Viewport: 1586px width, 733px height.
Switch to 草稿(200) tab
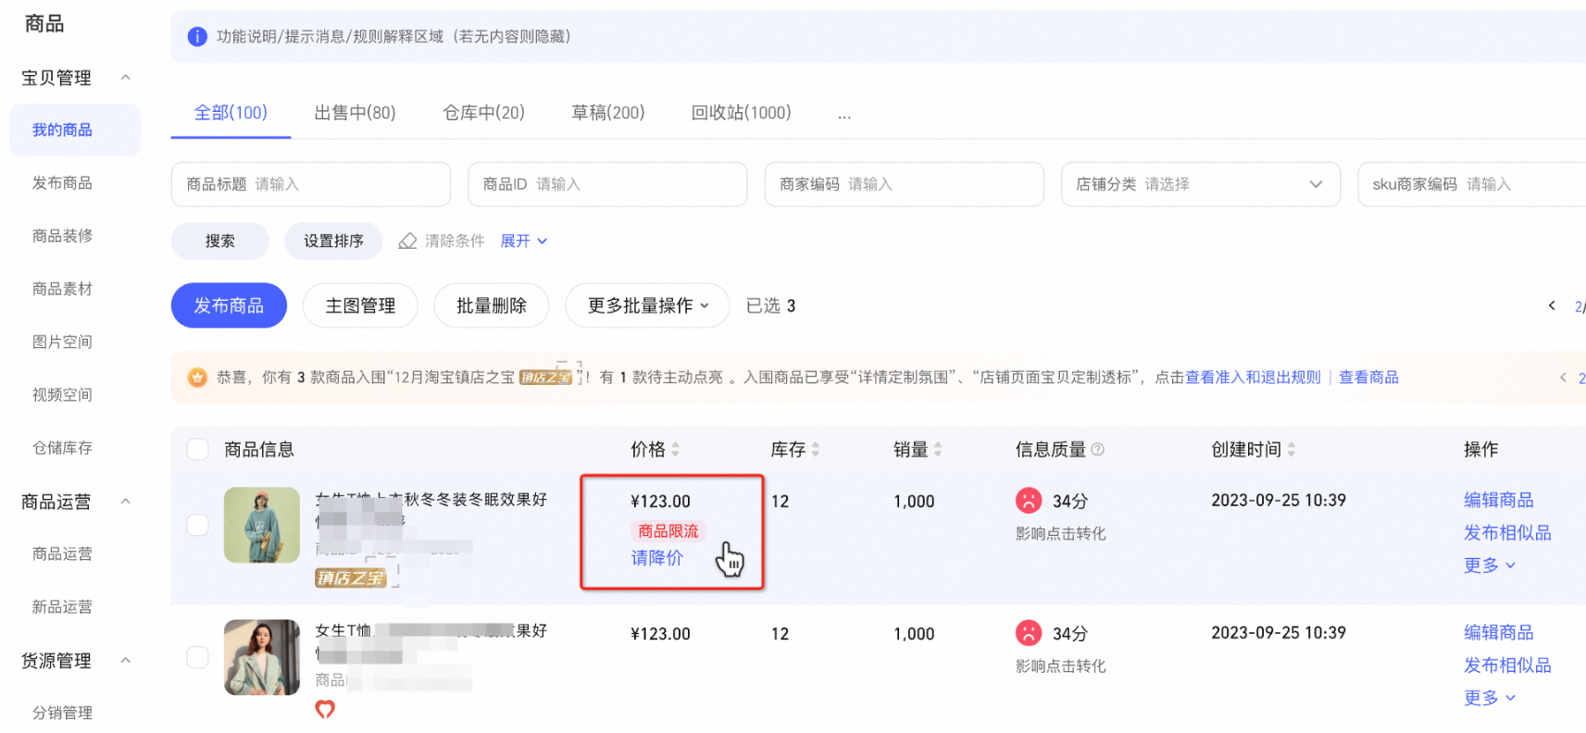[x=608, y=113]
